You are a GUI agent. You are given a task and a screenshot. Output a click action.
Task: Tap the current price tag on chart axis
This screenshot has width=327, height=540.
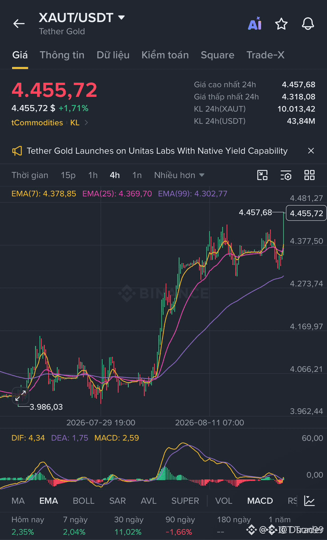[x=306, y=213]
